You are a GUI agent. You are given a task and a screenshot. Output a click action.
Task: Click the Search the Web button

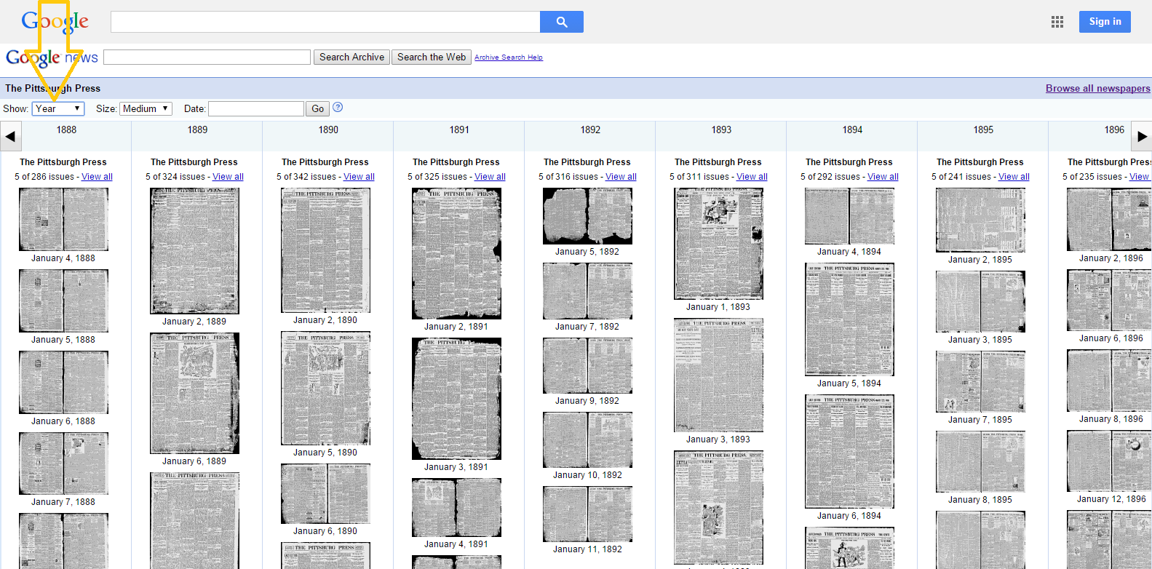(432, 57)
